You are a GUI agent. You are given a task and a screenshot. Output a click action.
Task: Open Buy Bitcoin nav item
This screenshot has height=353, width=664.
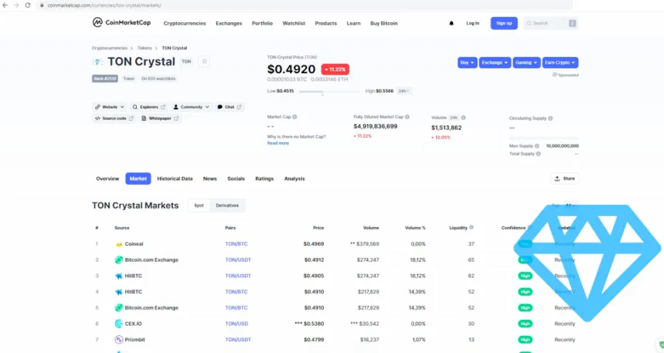coord(384,24)
